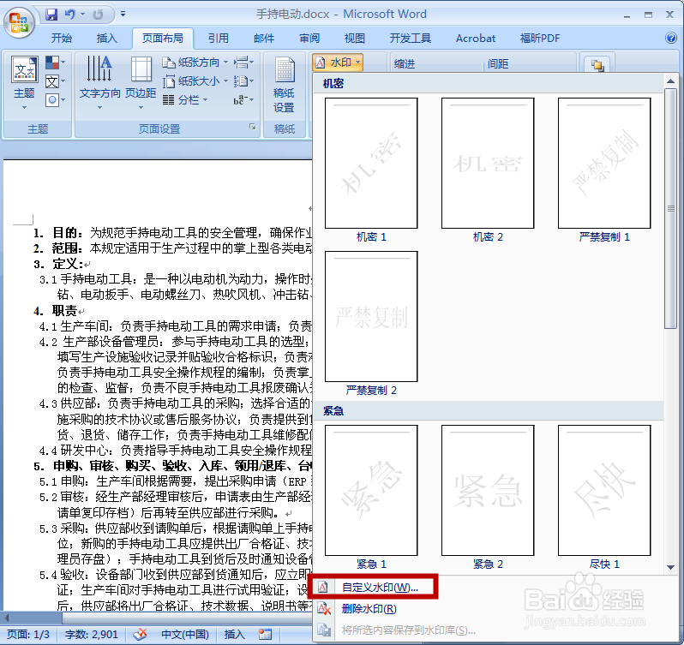Viewport: 684px width, 645px height.
Task: Switch to 开始 tab
Action: [61, 39]
